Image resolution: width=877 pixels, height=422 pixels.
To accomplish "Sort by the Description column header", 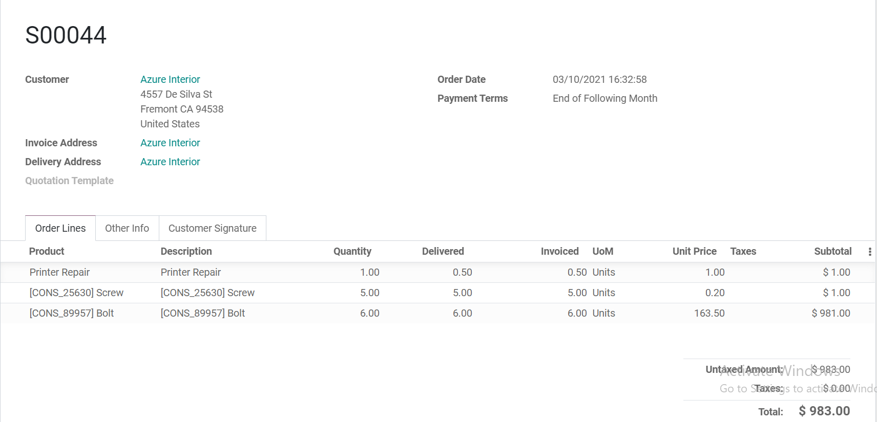I will pos(186,251).
